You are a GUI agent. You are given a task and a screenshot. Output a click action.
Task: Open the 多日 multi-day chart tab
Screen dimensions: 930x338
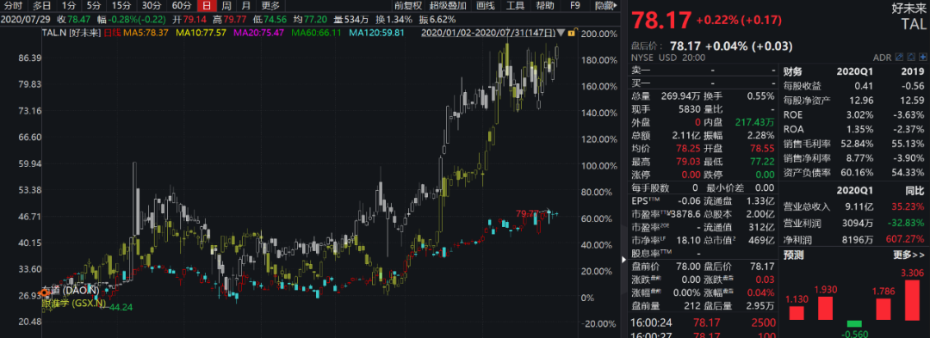pos(41,6)
